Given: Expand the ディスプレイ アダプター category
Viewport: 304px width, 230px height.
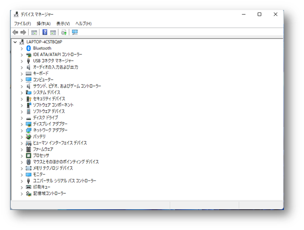Looking at the screenshot, I should 21,124.
